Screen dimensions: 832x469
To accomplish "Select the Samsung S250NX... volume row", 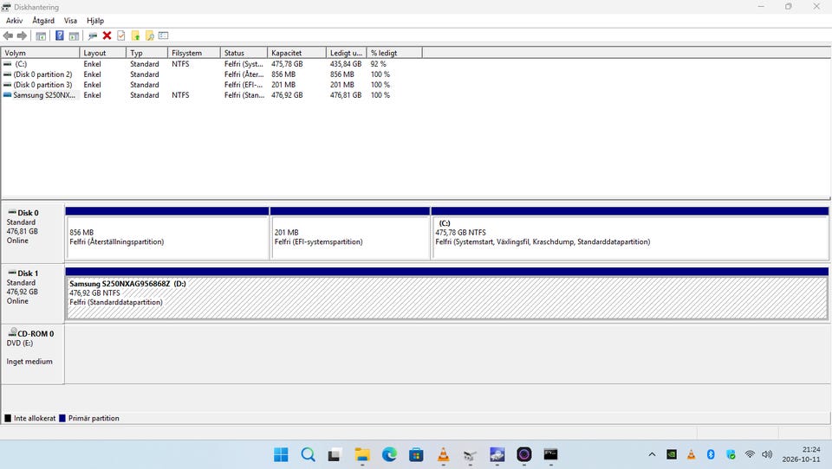I will (x=212, y=95).
